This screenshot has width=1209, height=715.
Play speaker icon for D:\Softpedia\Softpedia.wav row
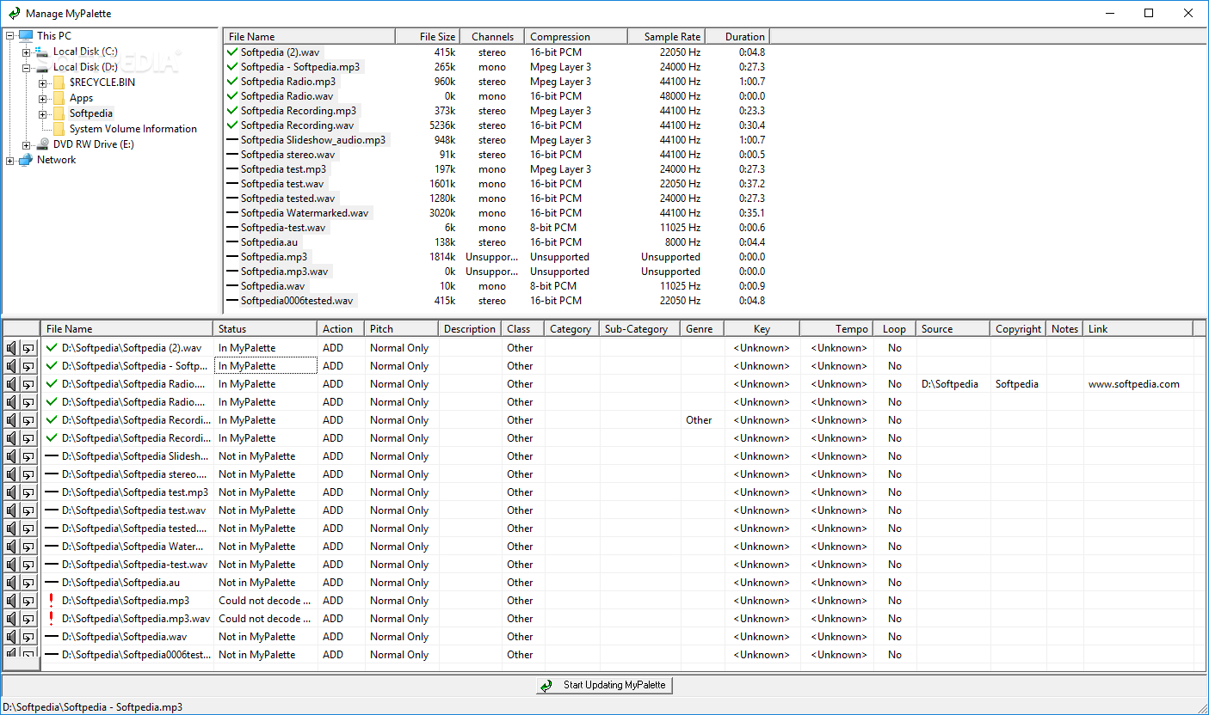pyautogui.click(x=11, y=637)
